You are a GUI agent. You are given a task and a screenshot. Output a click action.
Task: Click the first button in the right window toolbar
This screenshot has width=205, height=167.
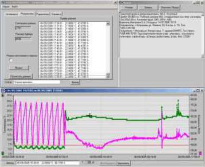128,7
